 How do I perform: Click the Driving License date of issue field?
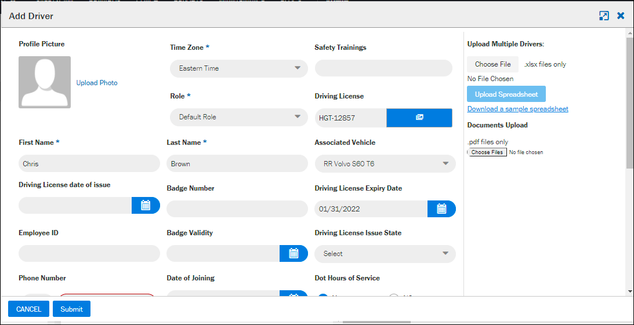pos(75,205)
